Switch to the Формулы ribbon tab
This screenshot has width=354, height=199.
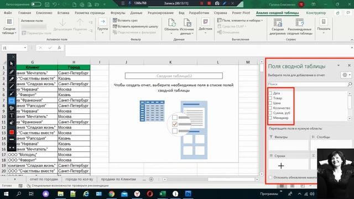pos(118,13)
